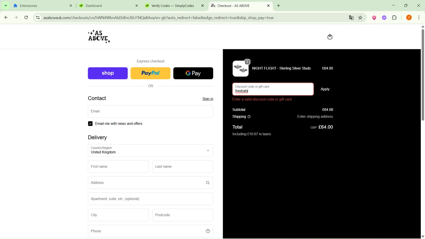Image resolution: width=425 pixels, height=239 pixels.
Task: Open a new browser tab
Action: pos(279,6)
